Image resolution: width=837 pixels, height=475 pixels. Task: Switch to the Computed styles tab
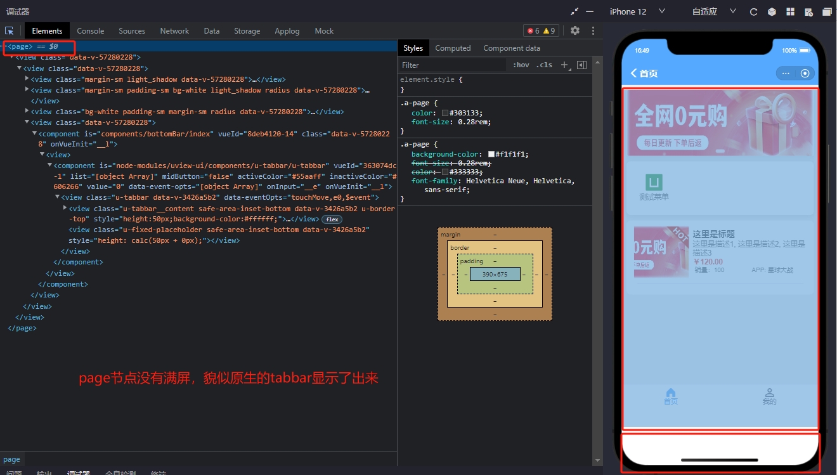tap(453, 48)
